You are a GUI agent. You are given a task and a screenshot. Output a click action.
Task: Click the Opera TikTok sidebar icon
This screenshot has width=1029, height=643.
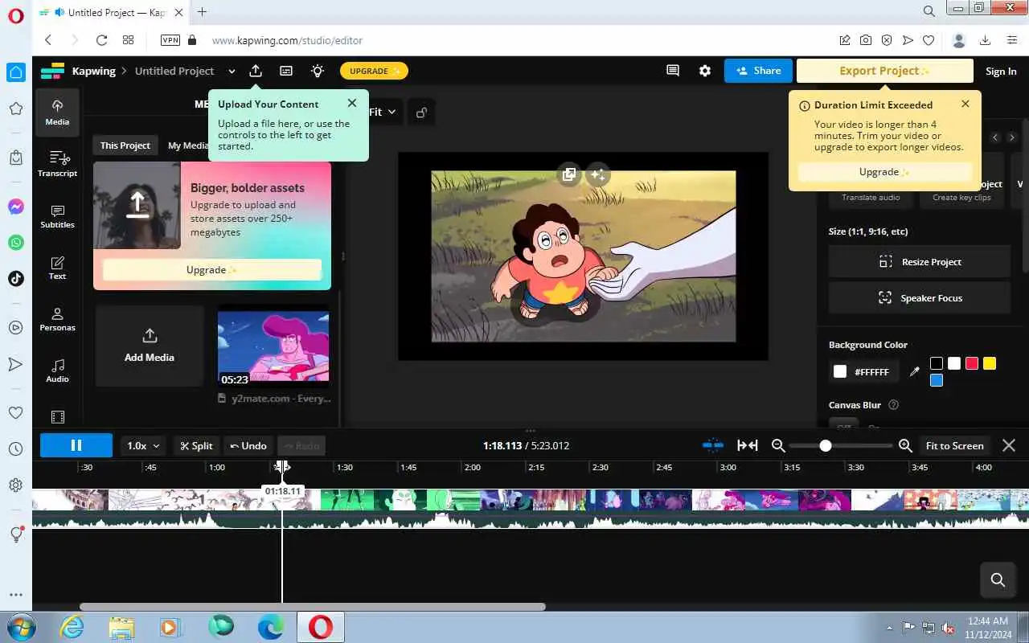coord(15,279)
